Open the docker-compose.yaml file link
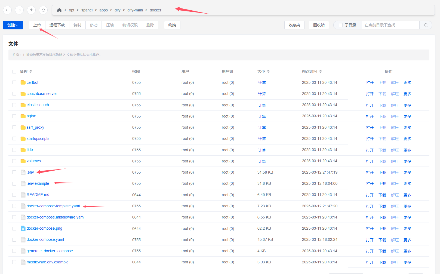This screenshot has height=274, width=440. tap(45, 240)
